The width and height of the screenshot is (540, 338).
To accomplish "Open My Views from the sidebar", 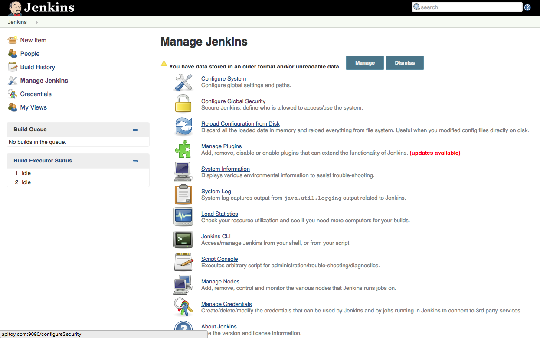I will [33, 107].
